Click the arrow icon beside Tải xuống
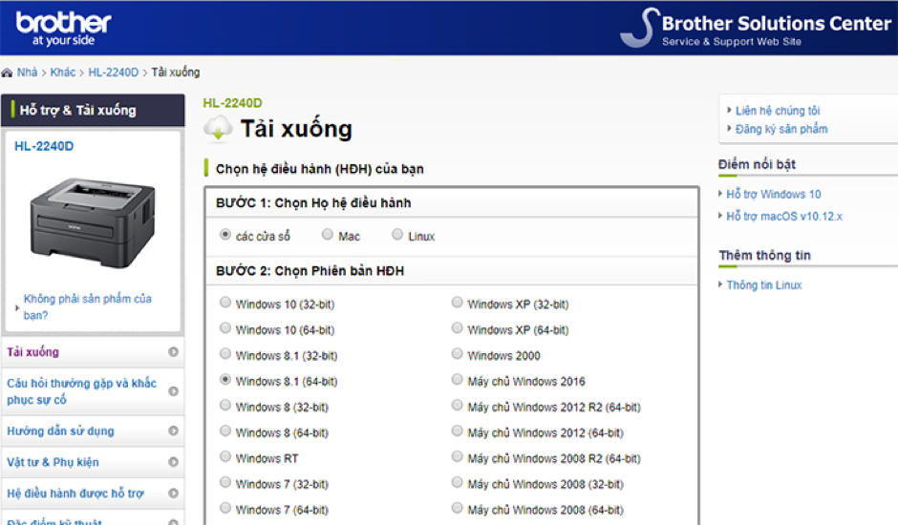This screenshot has width=898, height=525. [x=173, y=352]
